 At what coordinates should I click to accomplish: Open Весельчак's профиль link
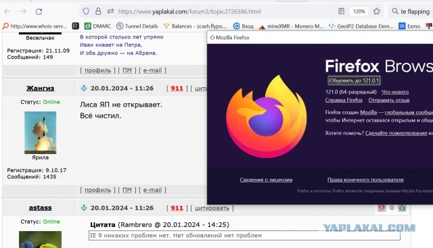(x=97, y=70)
